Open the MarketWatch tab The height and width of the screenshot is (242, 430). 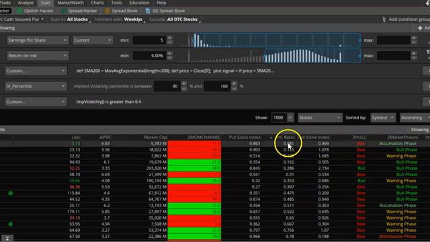coord(71,3)
